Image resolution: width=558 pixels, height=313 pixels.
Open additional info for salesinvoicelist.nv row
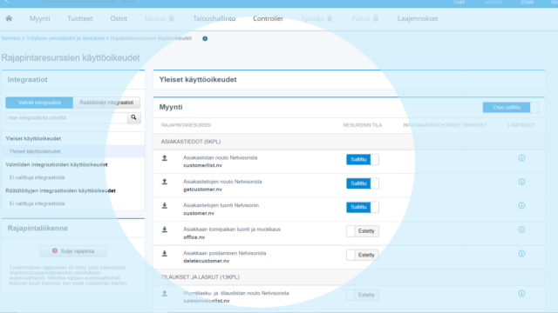point(521,294)
